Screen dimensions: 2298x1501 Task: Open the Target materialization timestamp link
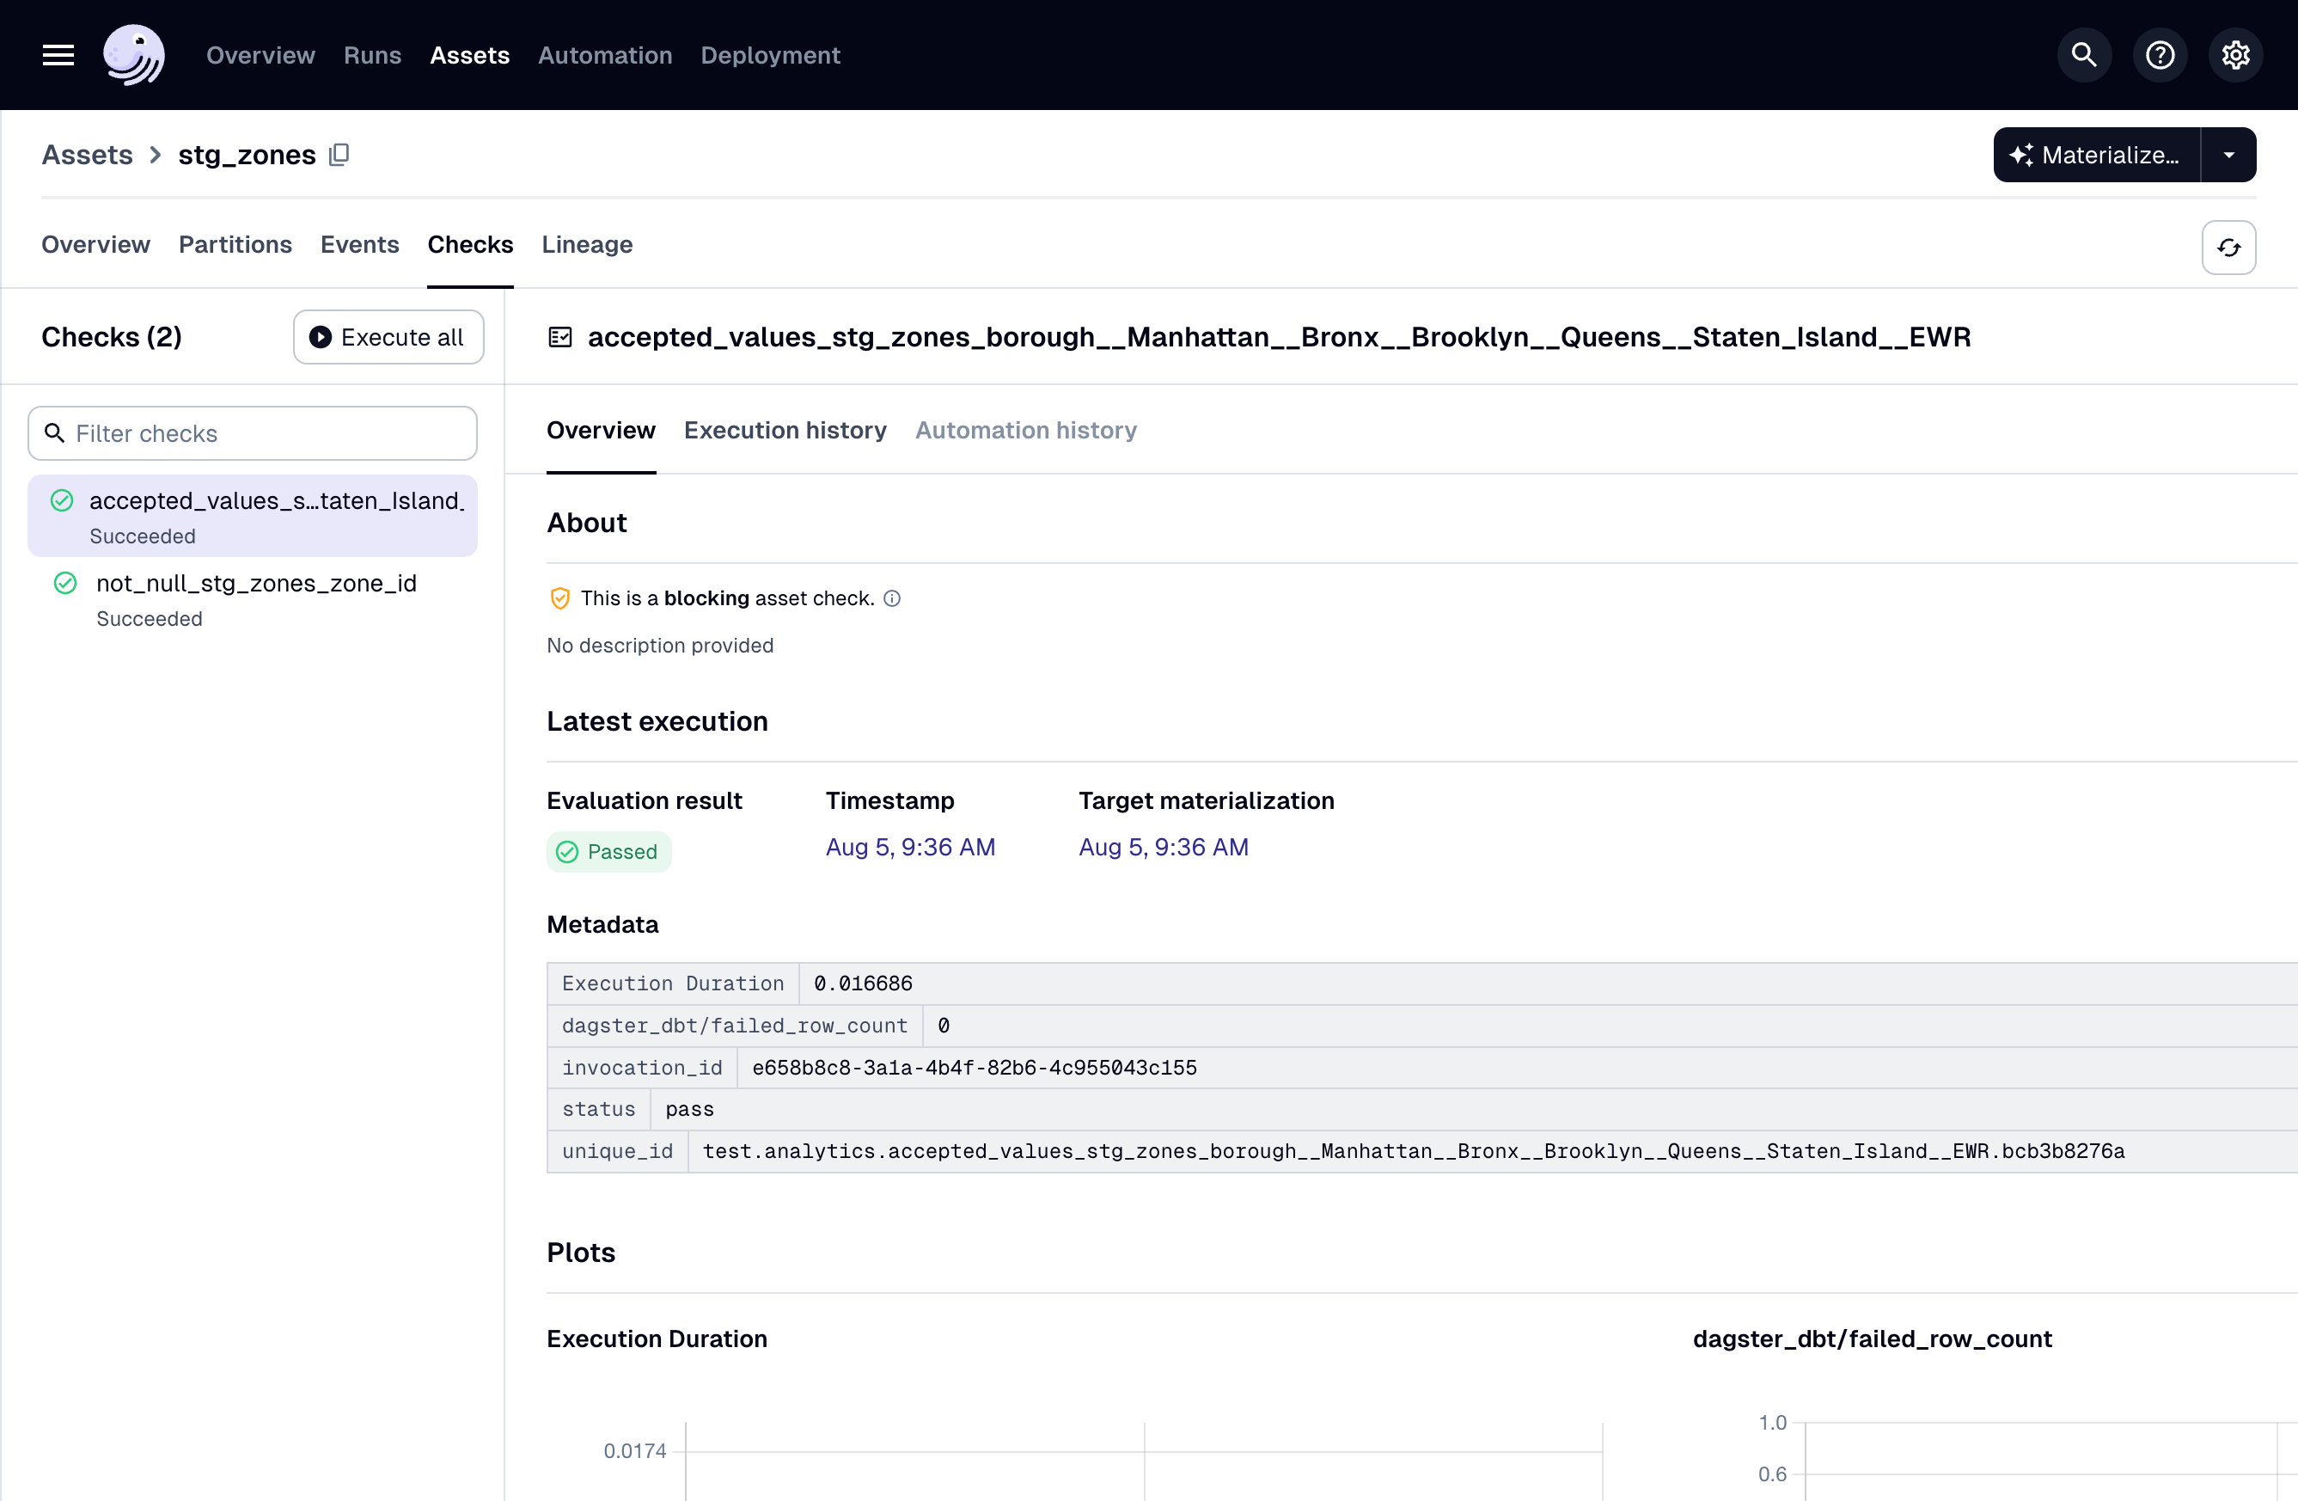pyautogui.click(x=1163, y=847)
